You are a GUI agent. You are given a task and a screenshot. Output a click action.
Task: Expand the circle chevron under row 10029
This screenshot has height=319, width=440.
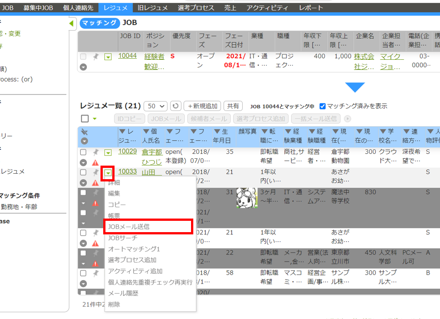tap(83, 162)
